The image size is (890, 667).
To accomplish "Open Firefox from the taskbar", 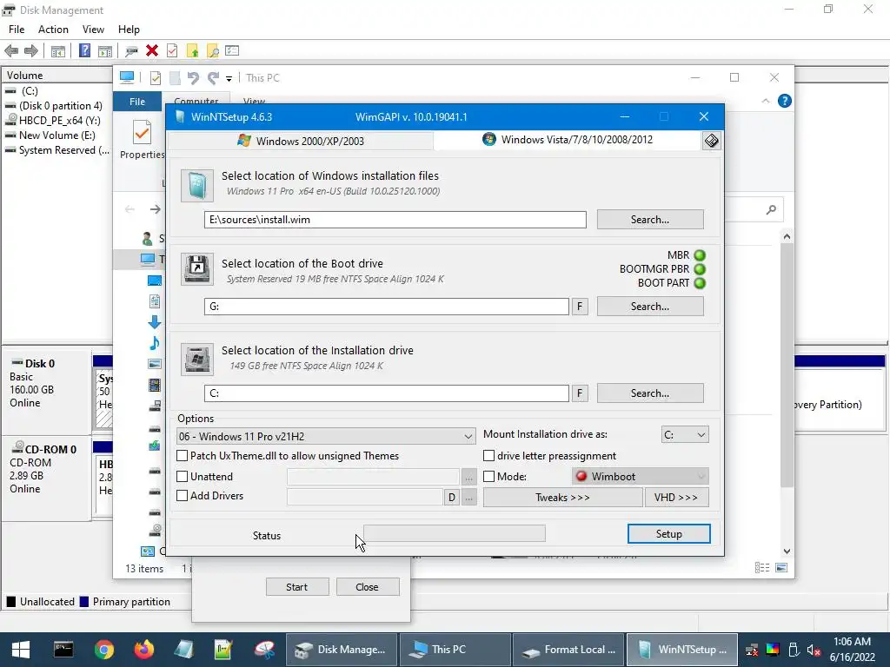I will [x=143, y=650].
